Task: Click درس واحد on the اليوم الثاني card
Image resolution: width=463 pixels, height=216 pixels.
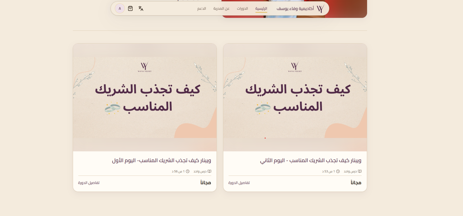Action: pos(350,171)
